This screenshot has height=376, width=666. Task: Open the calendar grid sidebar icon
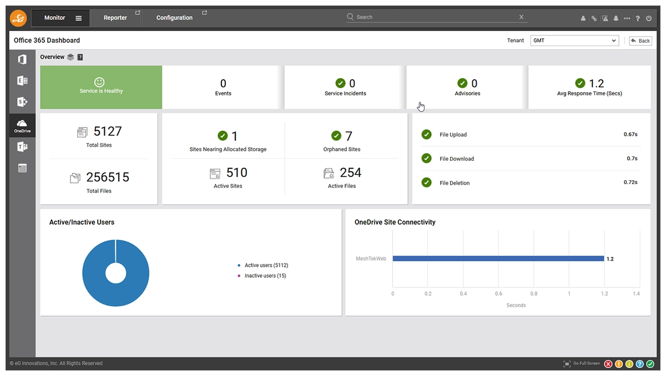pos(22,168)
